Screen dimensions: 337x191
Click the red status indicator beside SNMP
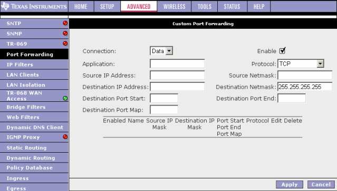click(65, 34)
